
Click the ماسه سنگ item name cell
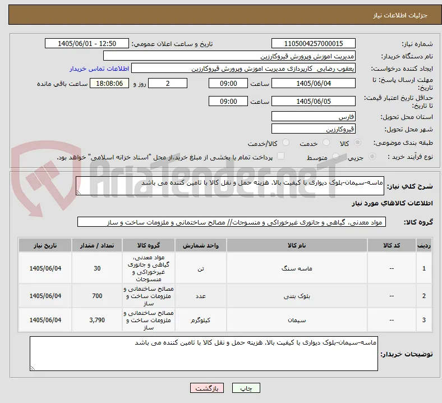(x=297, y=268)
